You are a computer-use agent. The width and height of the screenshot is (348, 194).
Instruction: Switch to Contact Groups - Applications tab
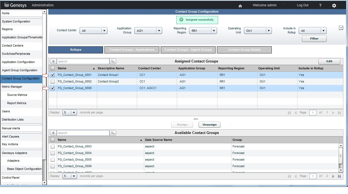click(132, 50)
